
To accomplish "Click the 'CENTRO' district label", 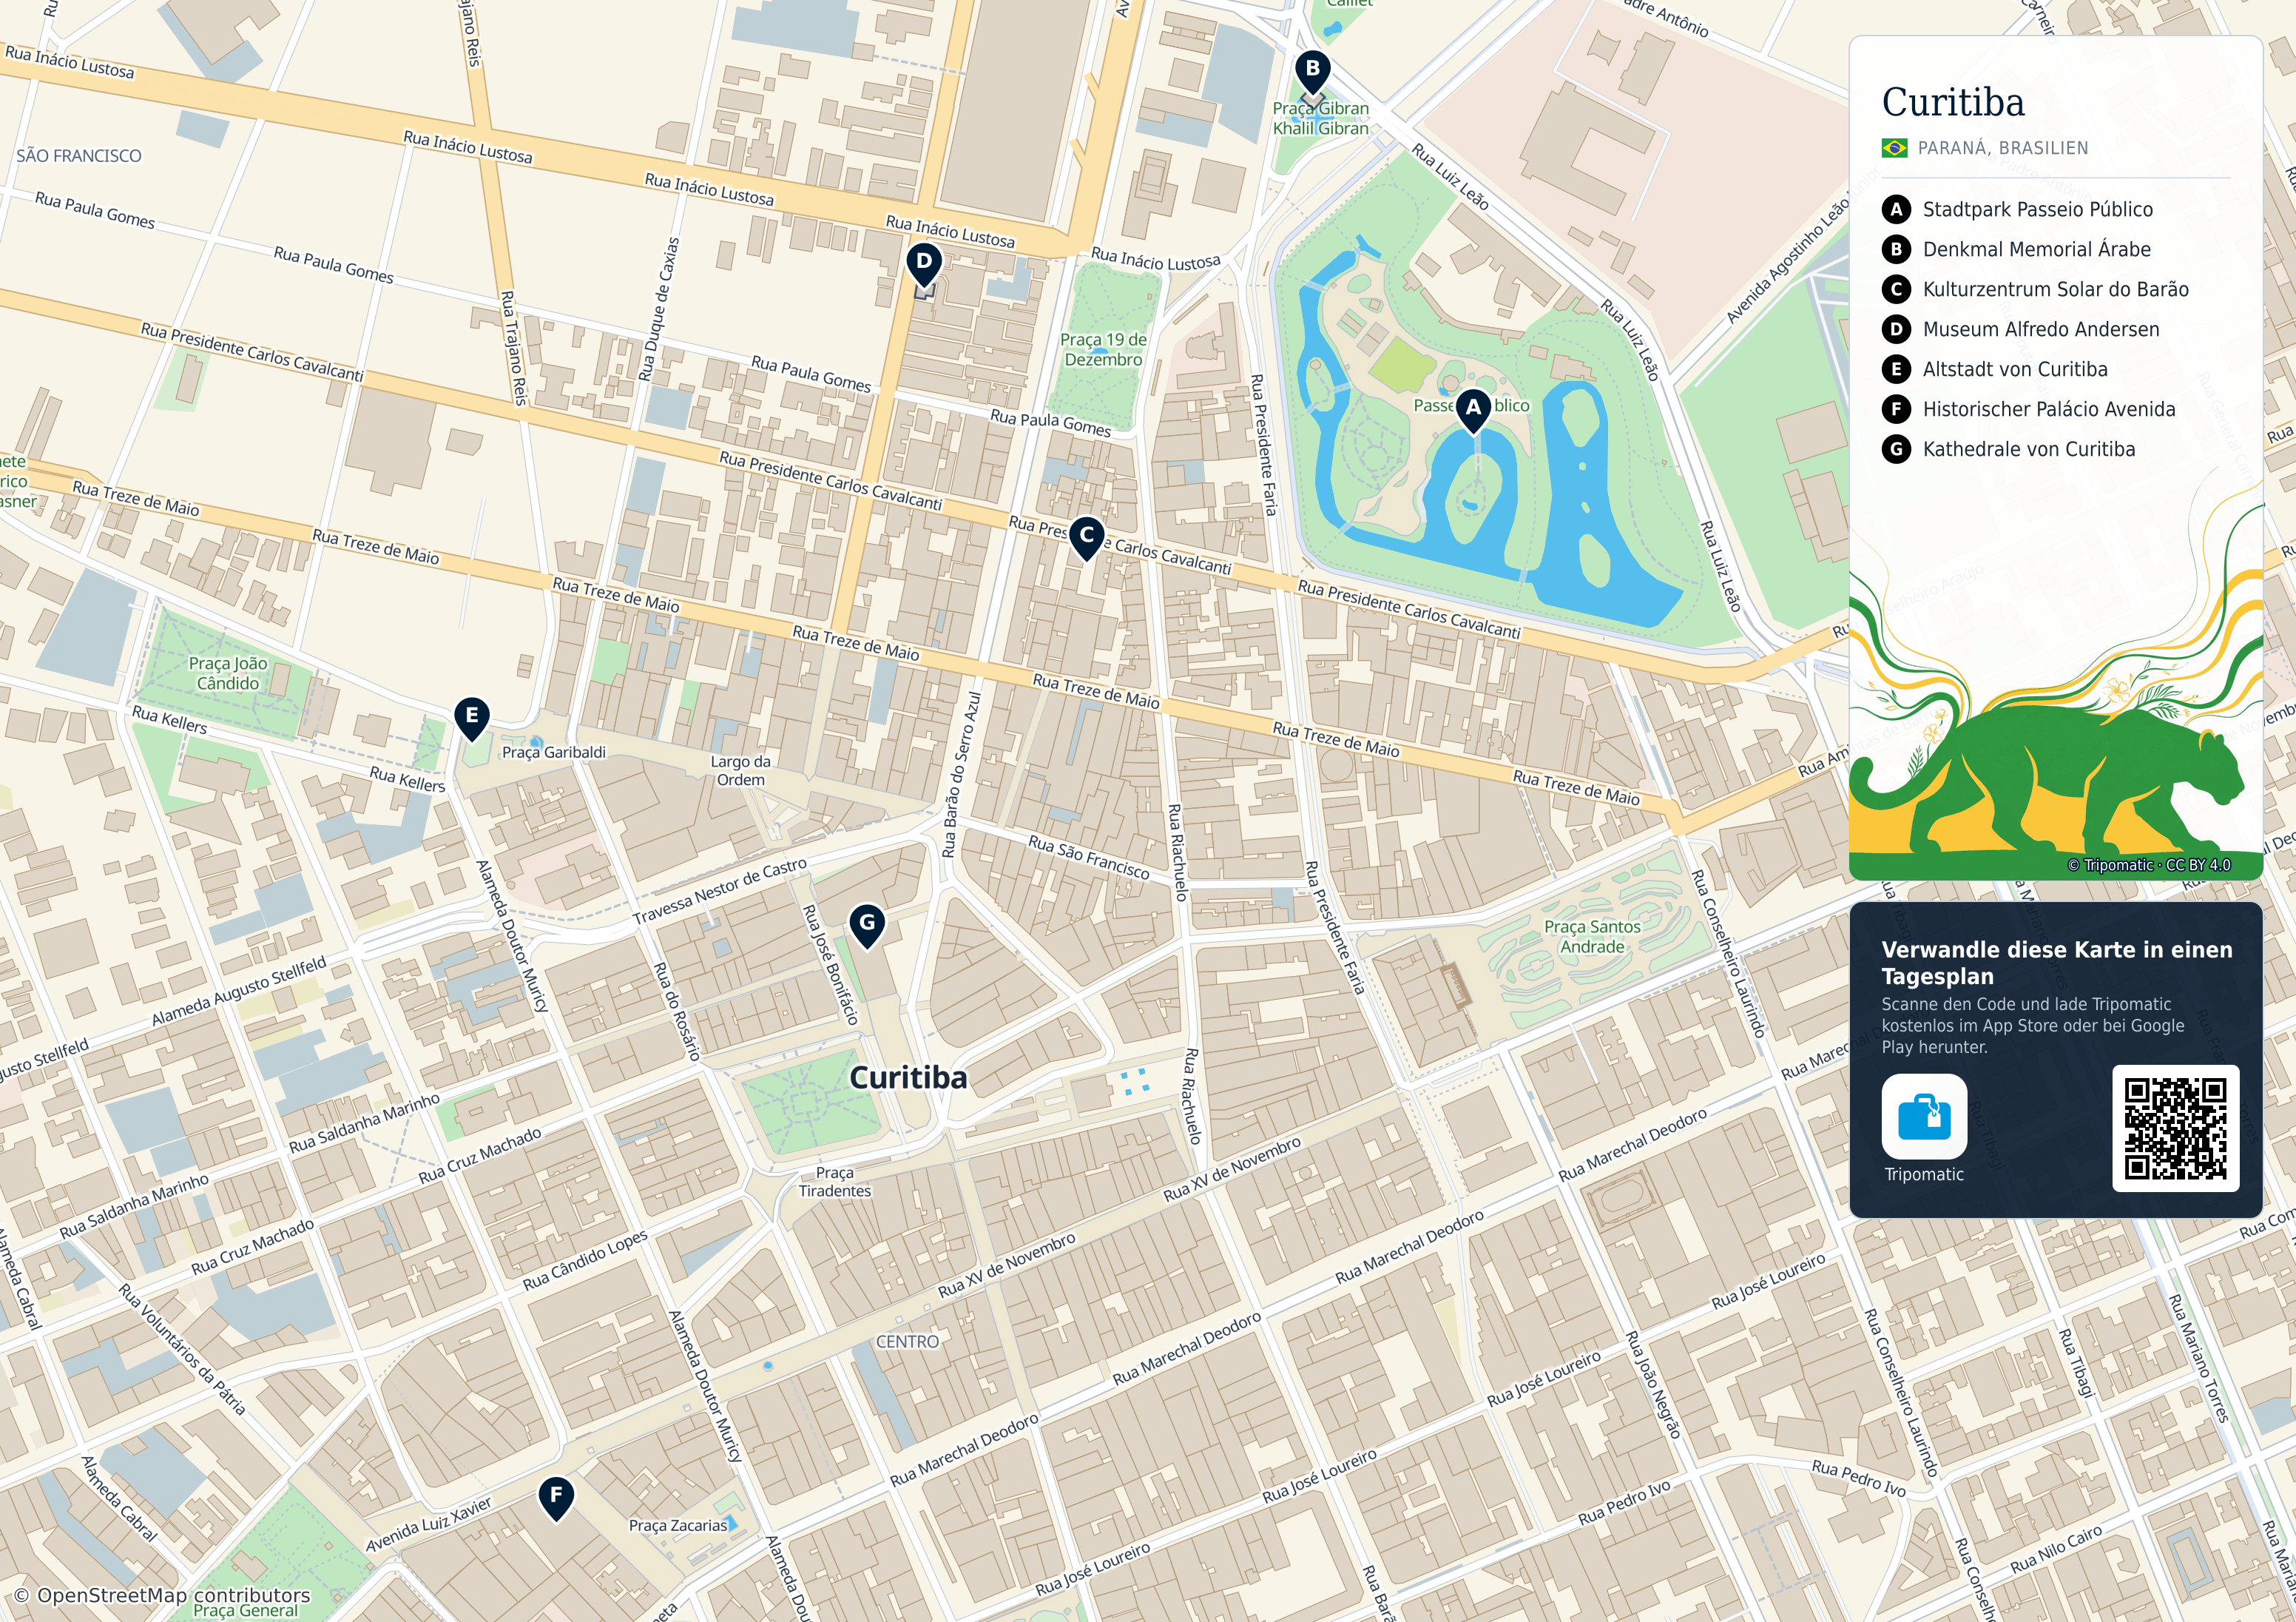I will [907, 1342].
